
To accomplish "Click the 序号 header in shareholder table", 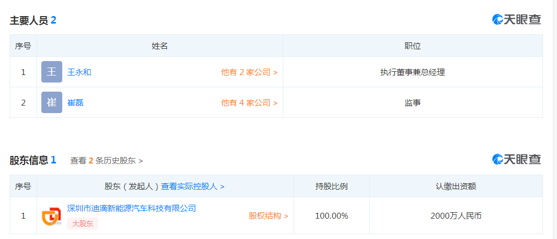I will tap(23, 186).
